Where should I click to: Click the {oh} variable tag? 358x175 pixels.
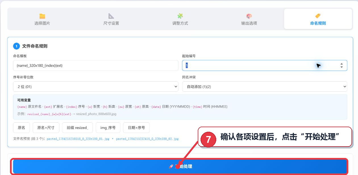pyautogui.click(x=138, y=107)
